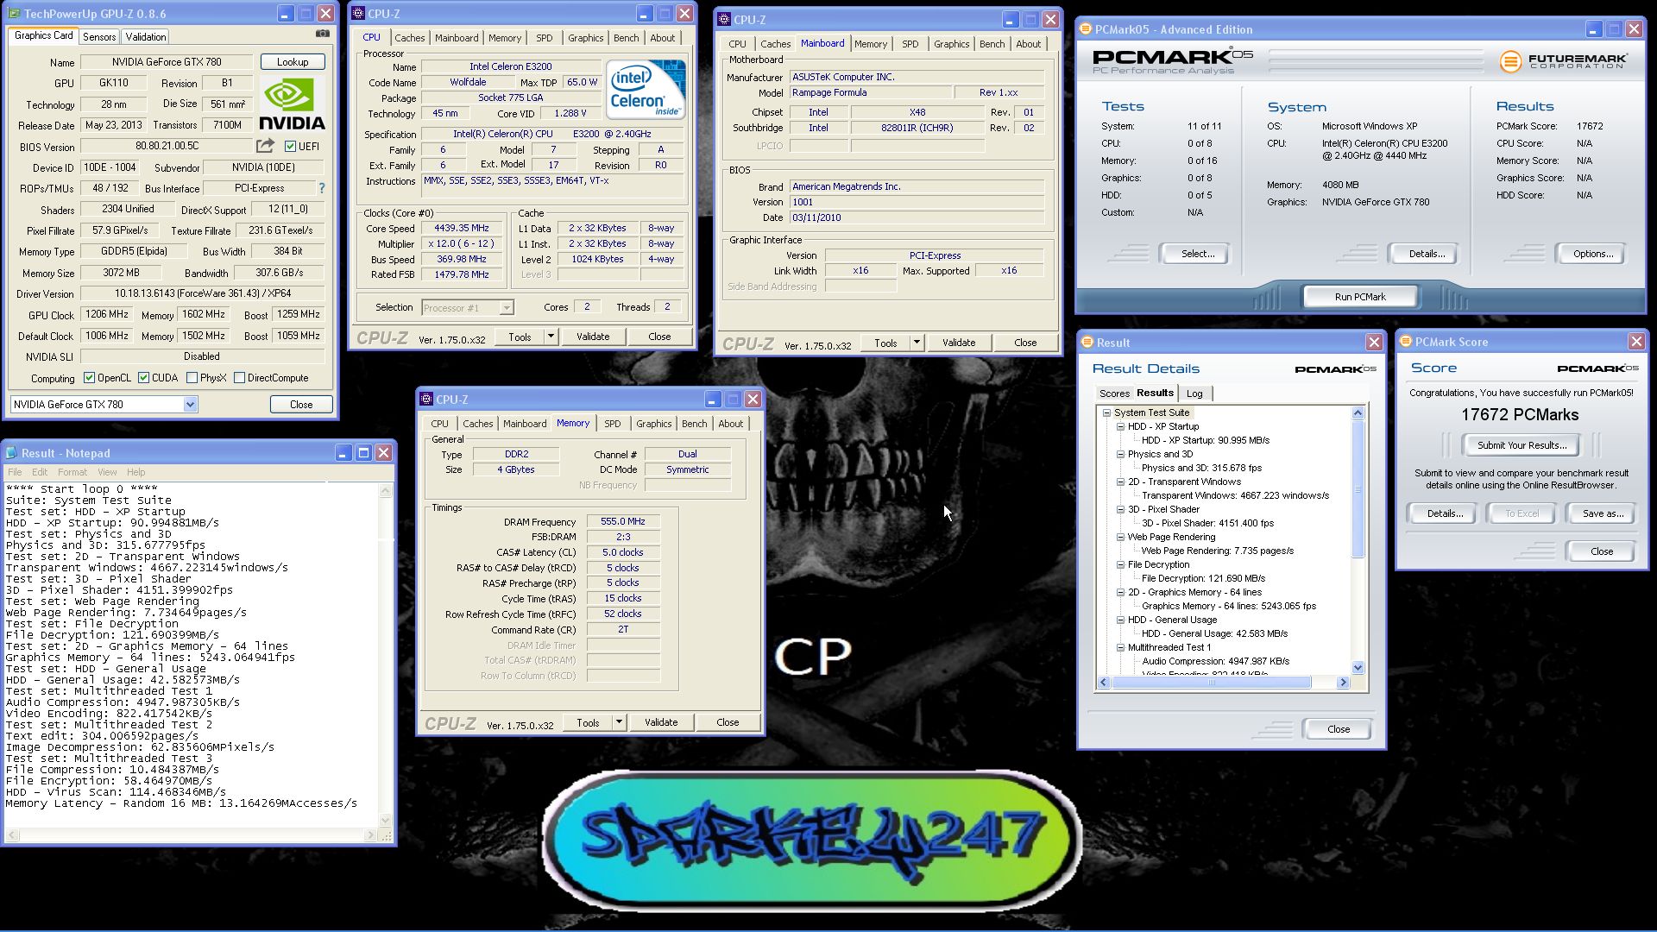Open Tools dropdown arrow in CPU-Z Mainboard window
Screen dimensions: 1657x932
[917, 343]
